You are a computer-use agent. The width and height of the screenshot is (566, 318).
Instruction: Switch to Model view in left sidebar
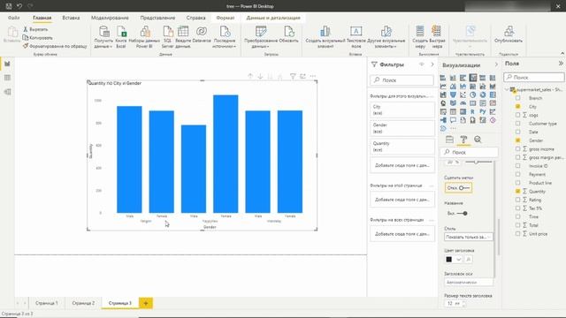(7, 92)
